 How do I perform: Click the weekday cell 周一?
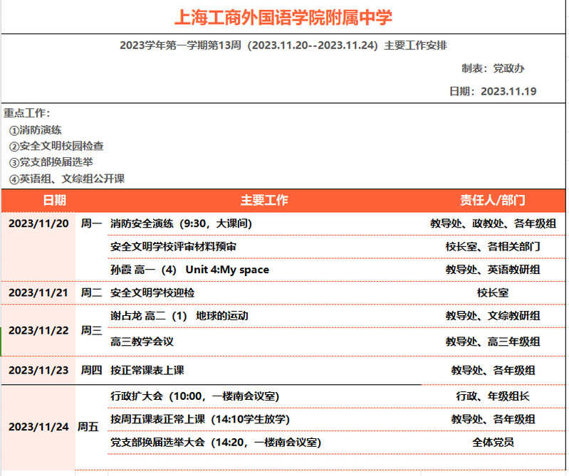coord(91,223)
